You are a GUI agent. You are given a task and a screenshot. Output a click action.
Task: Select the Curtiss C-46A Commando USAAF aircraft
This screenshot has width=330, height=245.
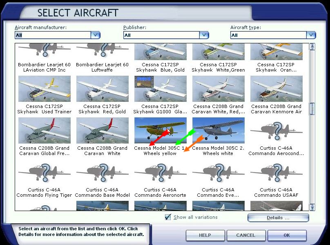pos(276,172)
